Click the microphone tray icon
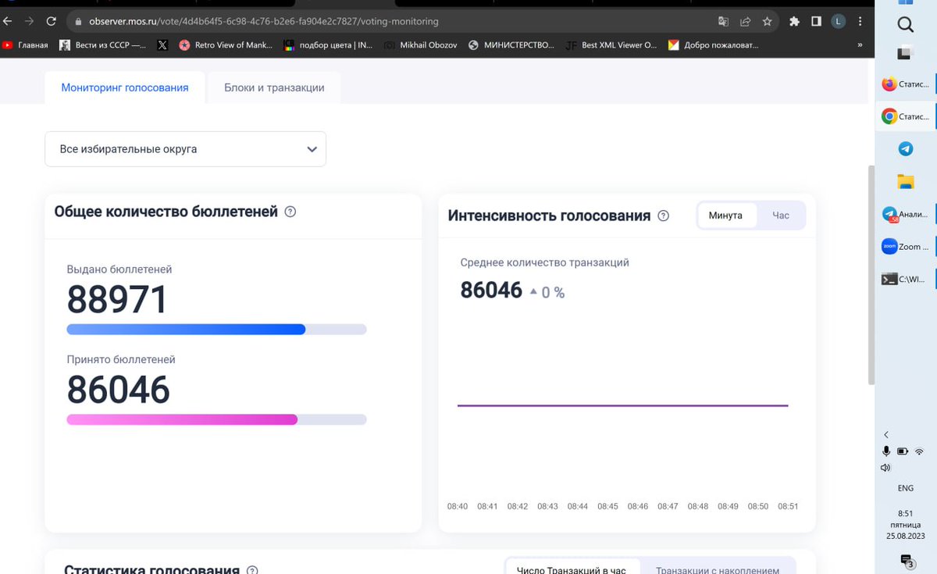This screenshot has width=937, height=574. [886, 451]
